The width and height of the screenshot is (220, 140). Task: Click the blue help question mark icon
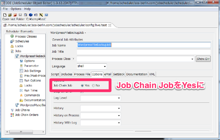(46, 15)
